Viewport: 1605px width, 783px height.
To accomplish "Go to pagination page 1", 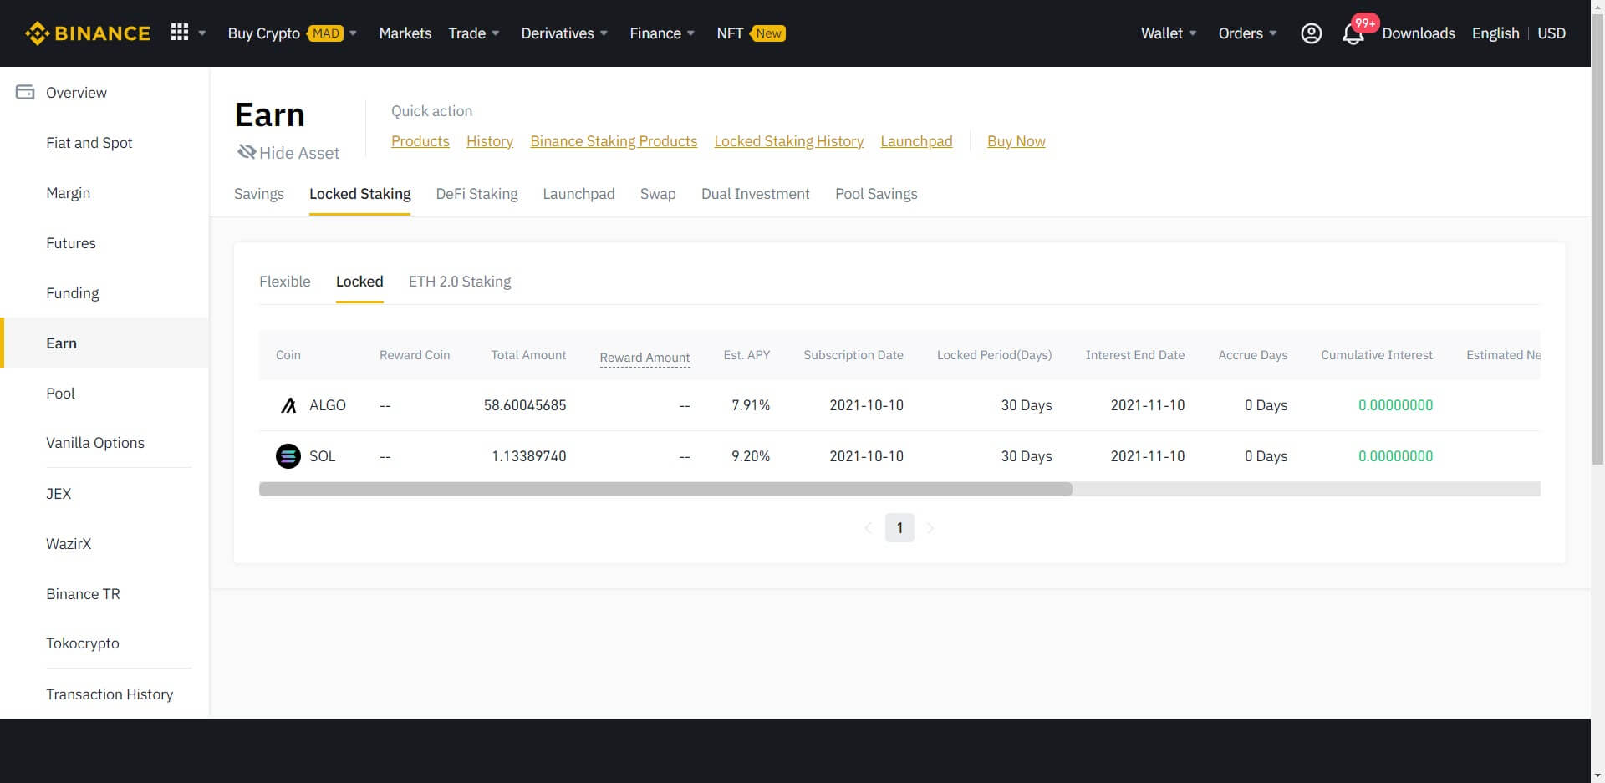I will [x=899, y=528].
